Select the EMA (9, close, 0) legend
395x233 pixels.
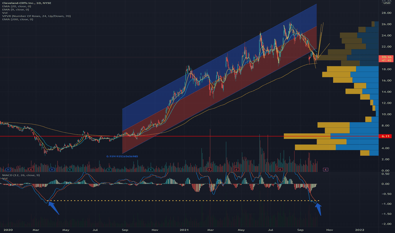tap(16, 10)
